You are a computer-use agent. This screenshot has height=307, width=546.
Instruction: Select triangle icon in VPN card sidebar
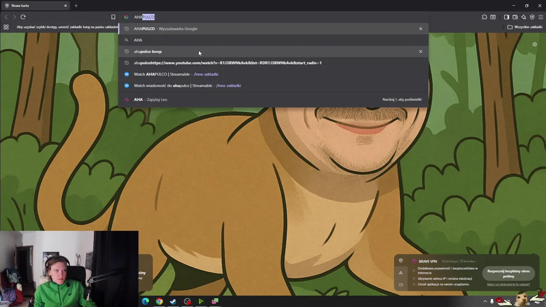pos(401,273)
